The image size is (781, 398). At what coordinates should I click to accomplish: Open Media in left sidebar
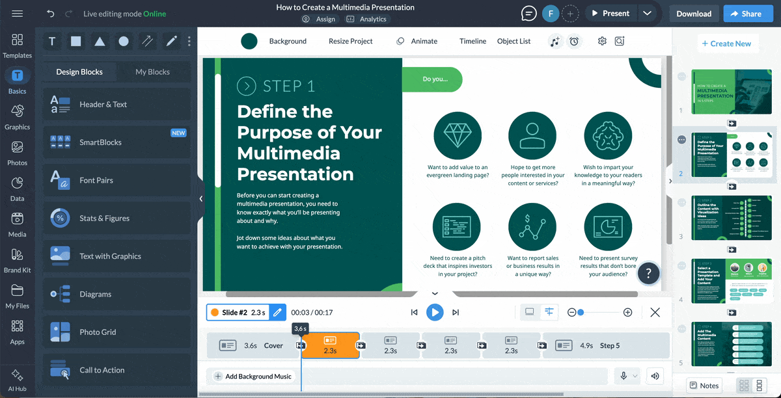(x=18, y=224)
